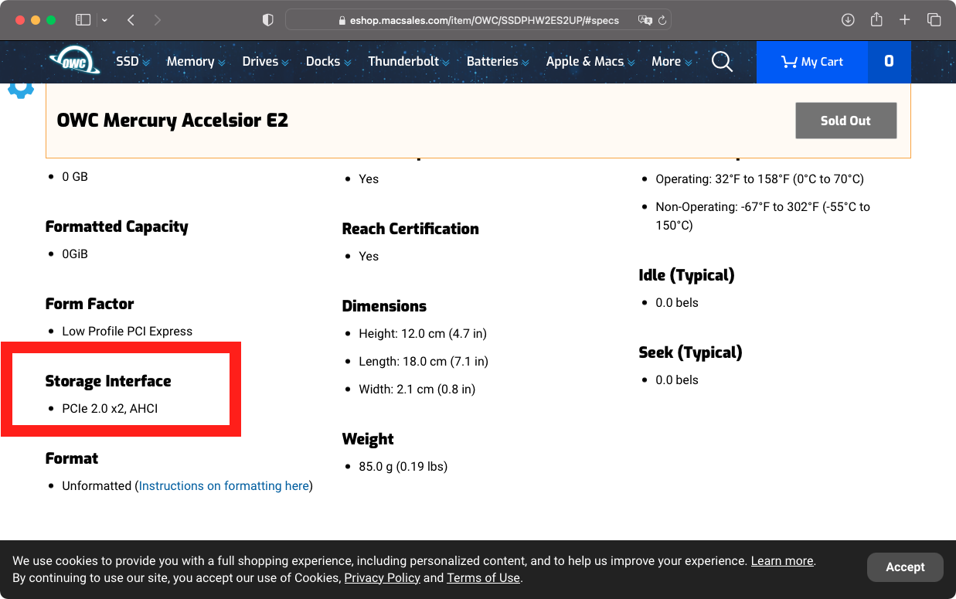Click Height: 12.0 cm (4.7 in)
This screenshot has width=956, height=599.
click(x=423, y=333)
